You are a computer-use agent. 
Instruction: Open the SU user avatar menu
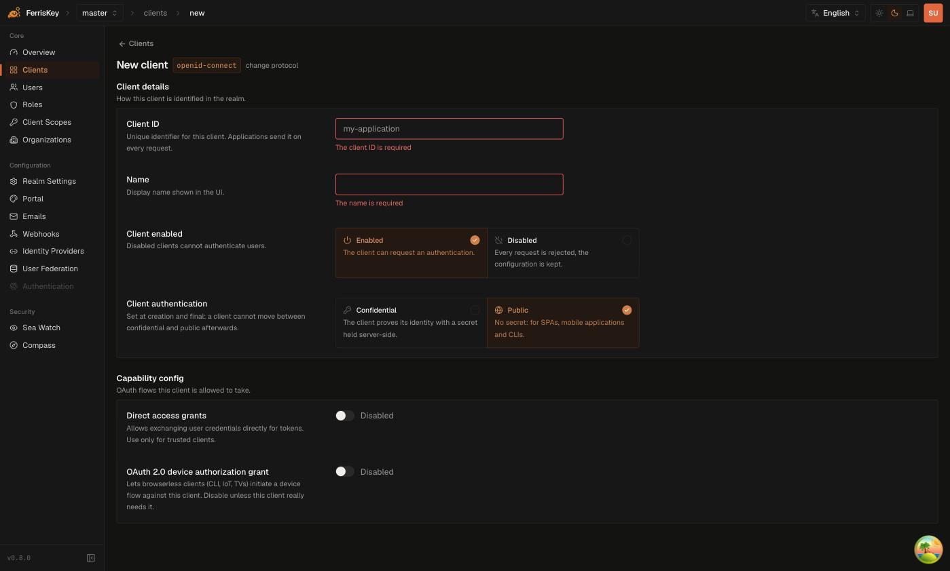933,13
